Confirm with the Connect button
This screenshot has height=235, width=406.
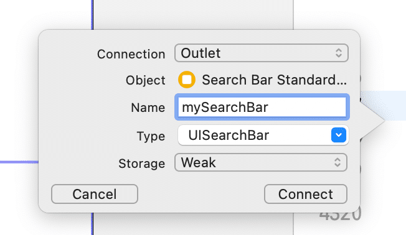pyautogui.click(x=306, y=194)
